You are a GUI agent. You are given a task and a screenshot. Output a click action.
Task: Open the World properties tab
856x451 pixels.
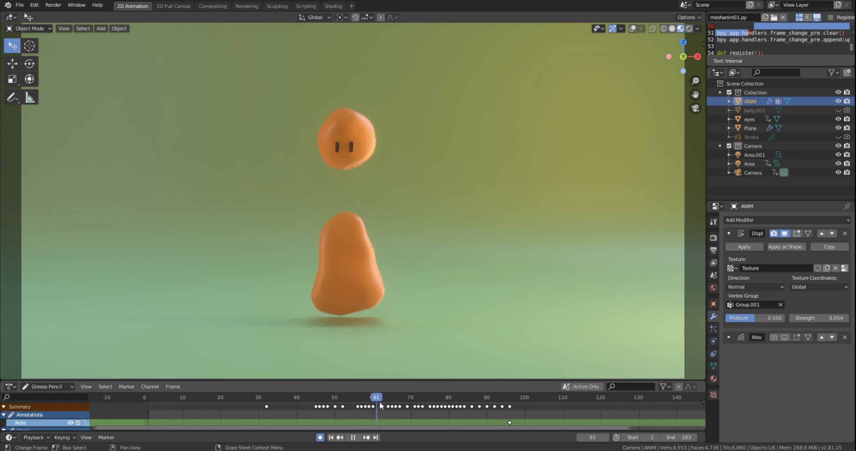tap(713, 288)
